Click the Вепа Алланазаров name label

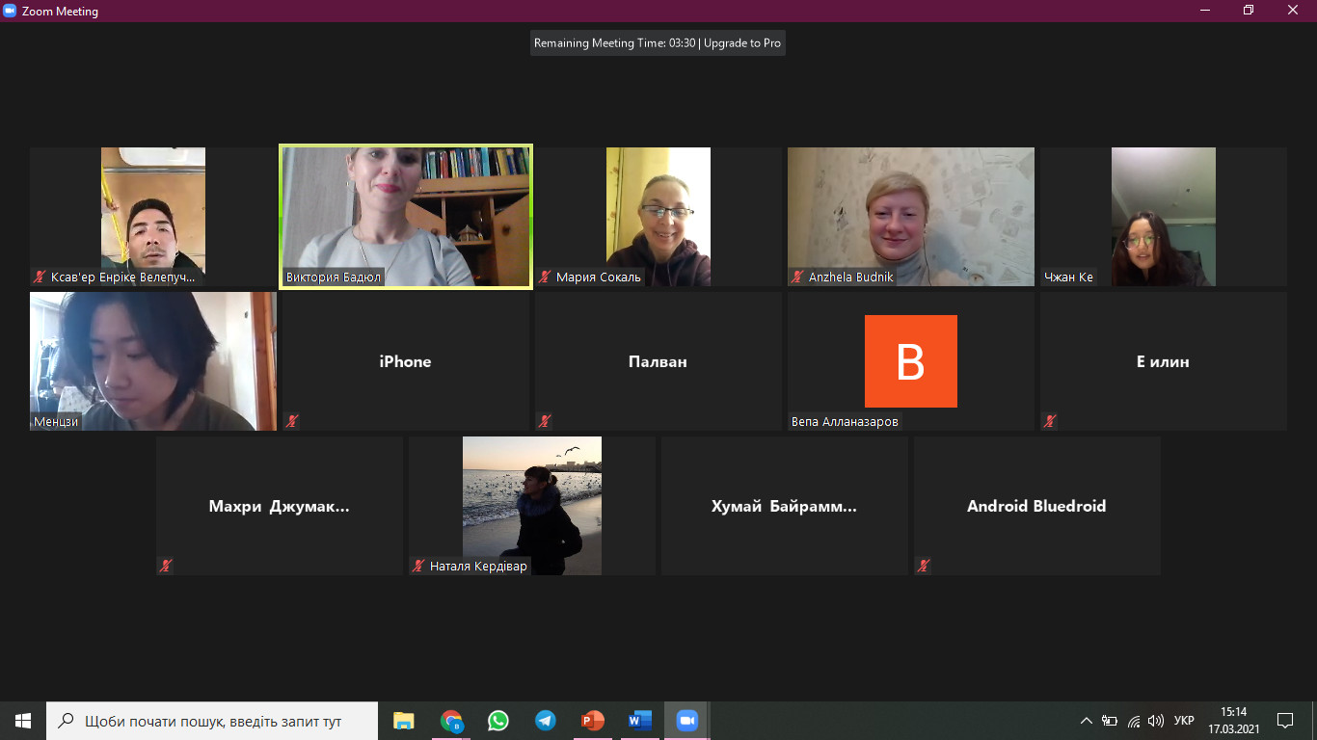845,422
